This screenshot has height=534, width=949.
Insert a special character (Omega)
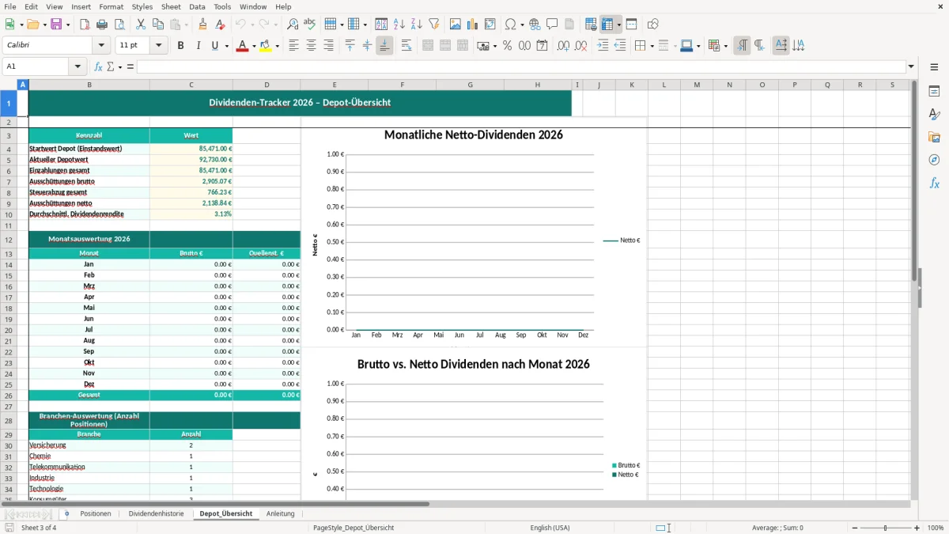(511, 25)
